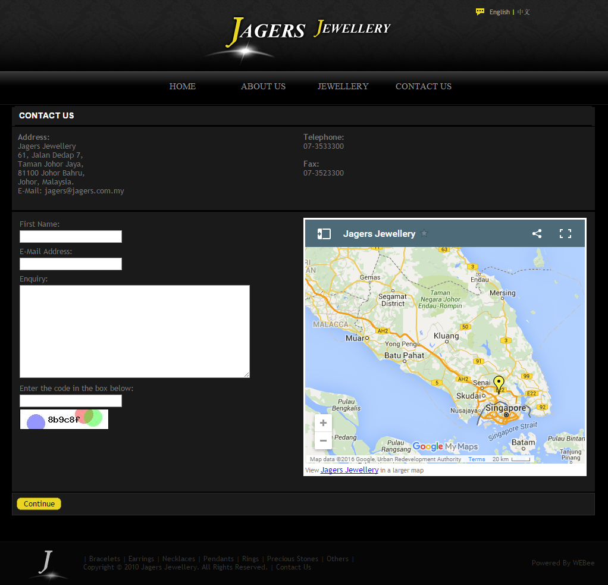Viewport: 608px width, 585px height.
Task: Open the footer Contact Us link
Action: tap(293, 567)
